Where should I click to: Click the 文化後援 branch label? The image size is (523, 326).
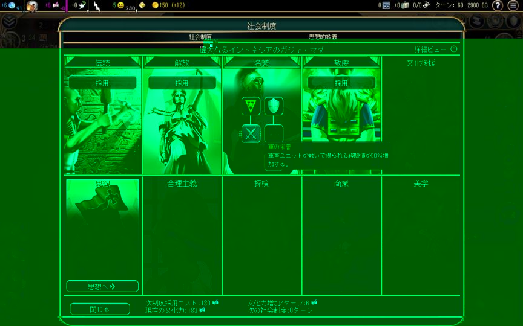tap(421, 63)
